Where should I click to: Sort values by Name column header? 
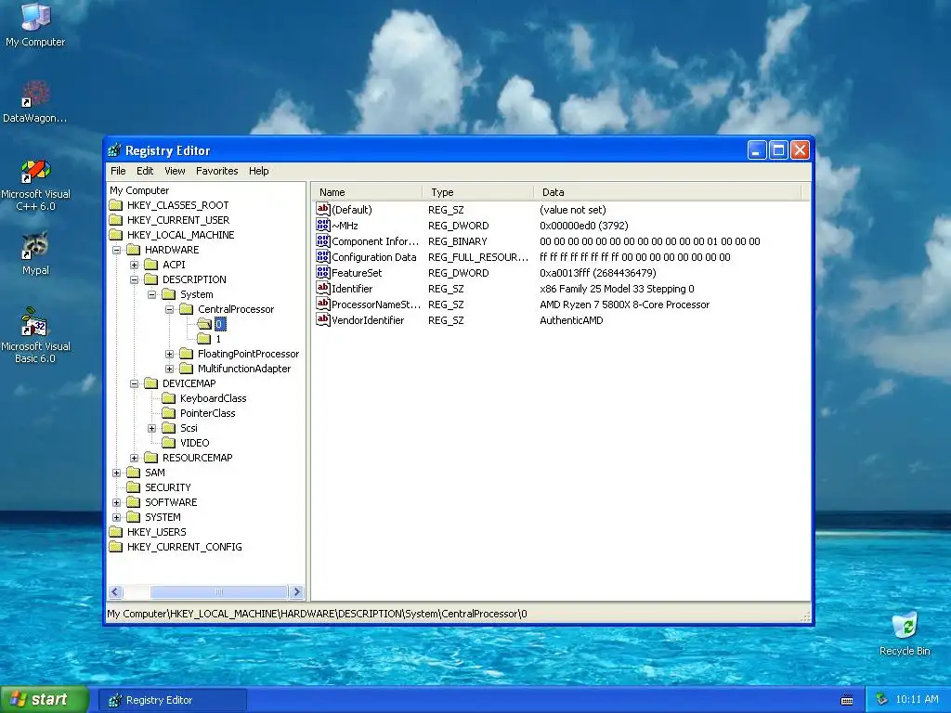point(366,192)
